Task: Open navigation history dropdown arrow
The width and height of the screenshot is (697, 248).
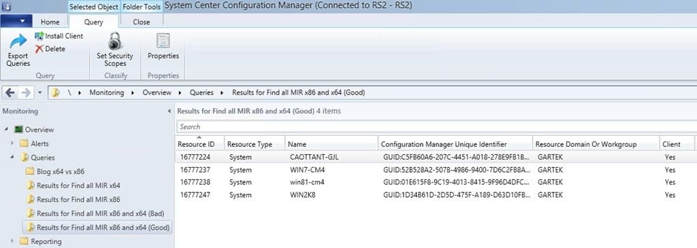Action: click(x=39, y=93)
